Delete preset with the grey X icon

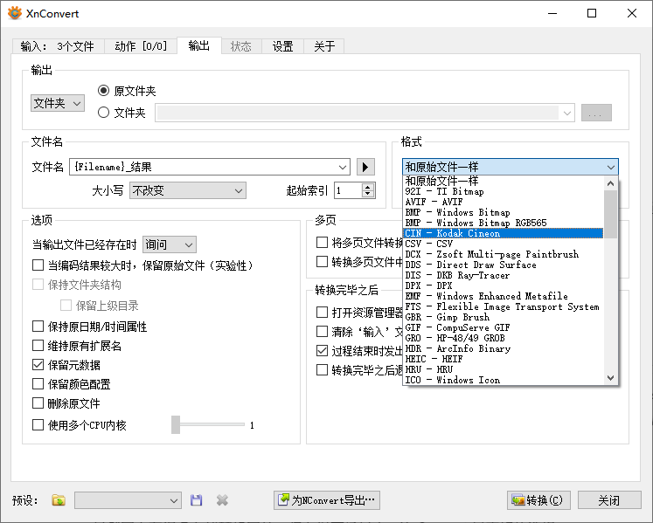coord(222,500)
